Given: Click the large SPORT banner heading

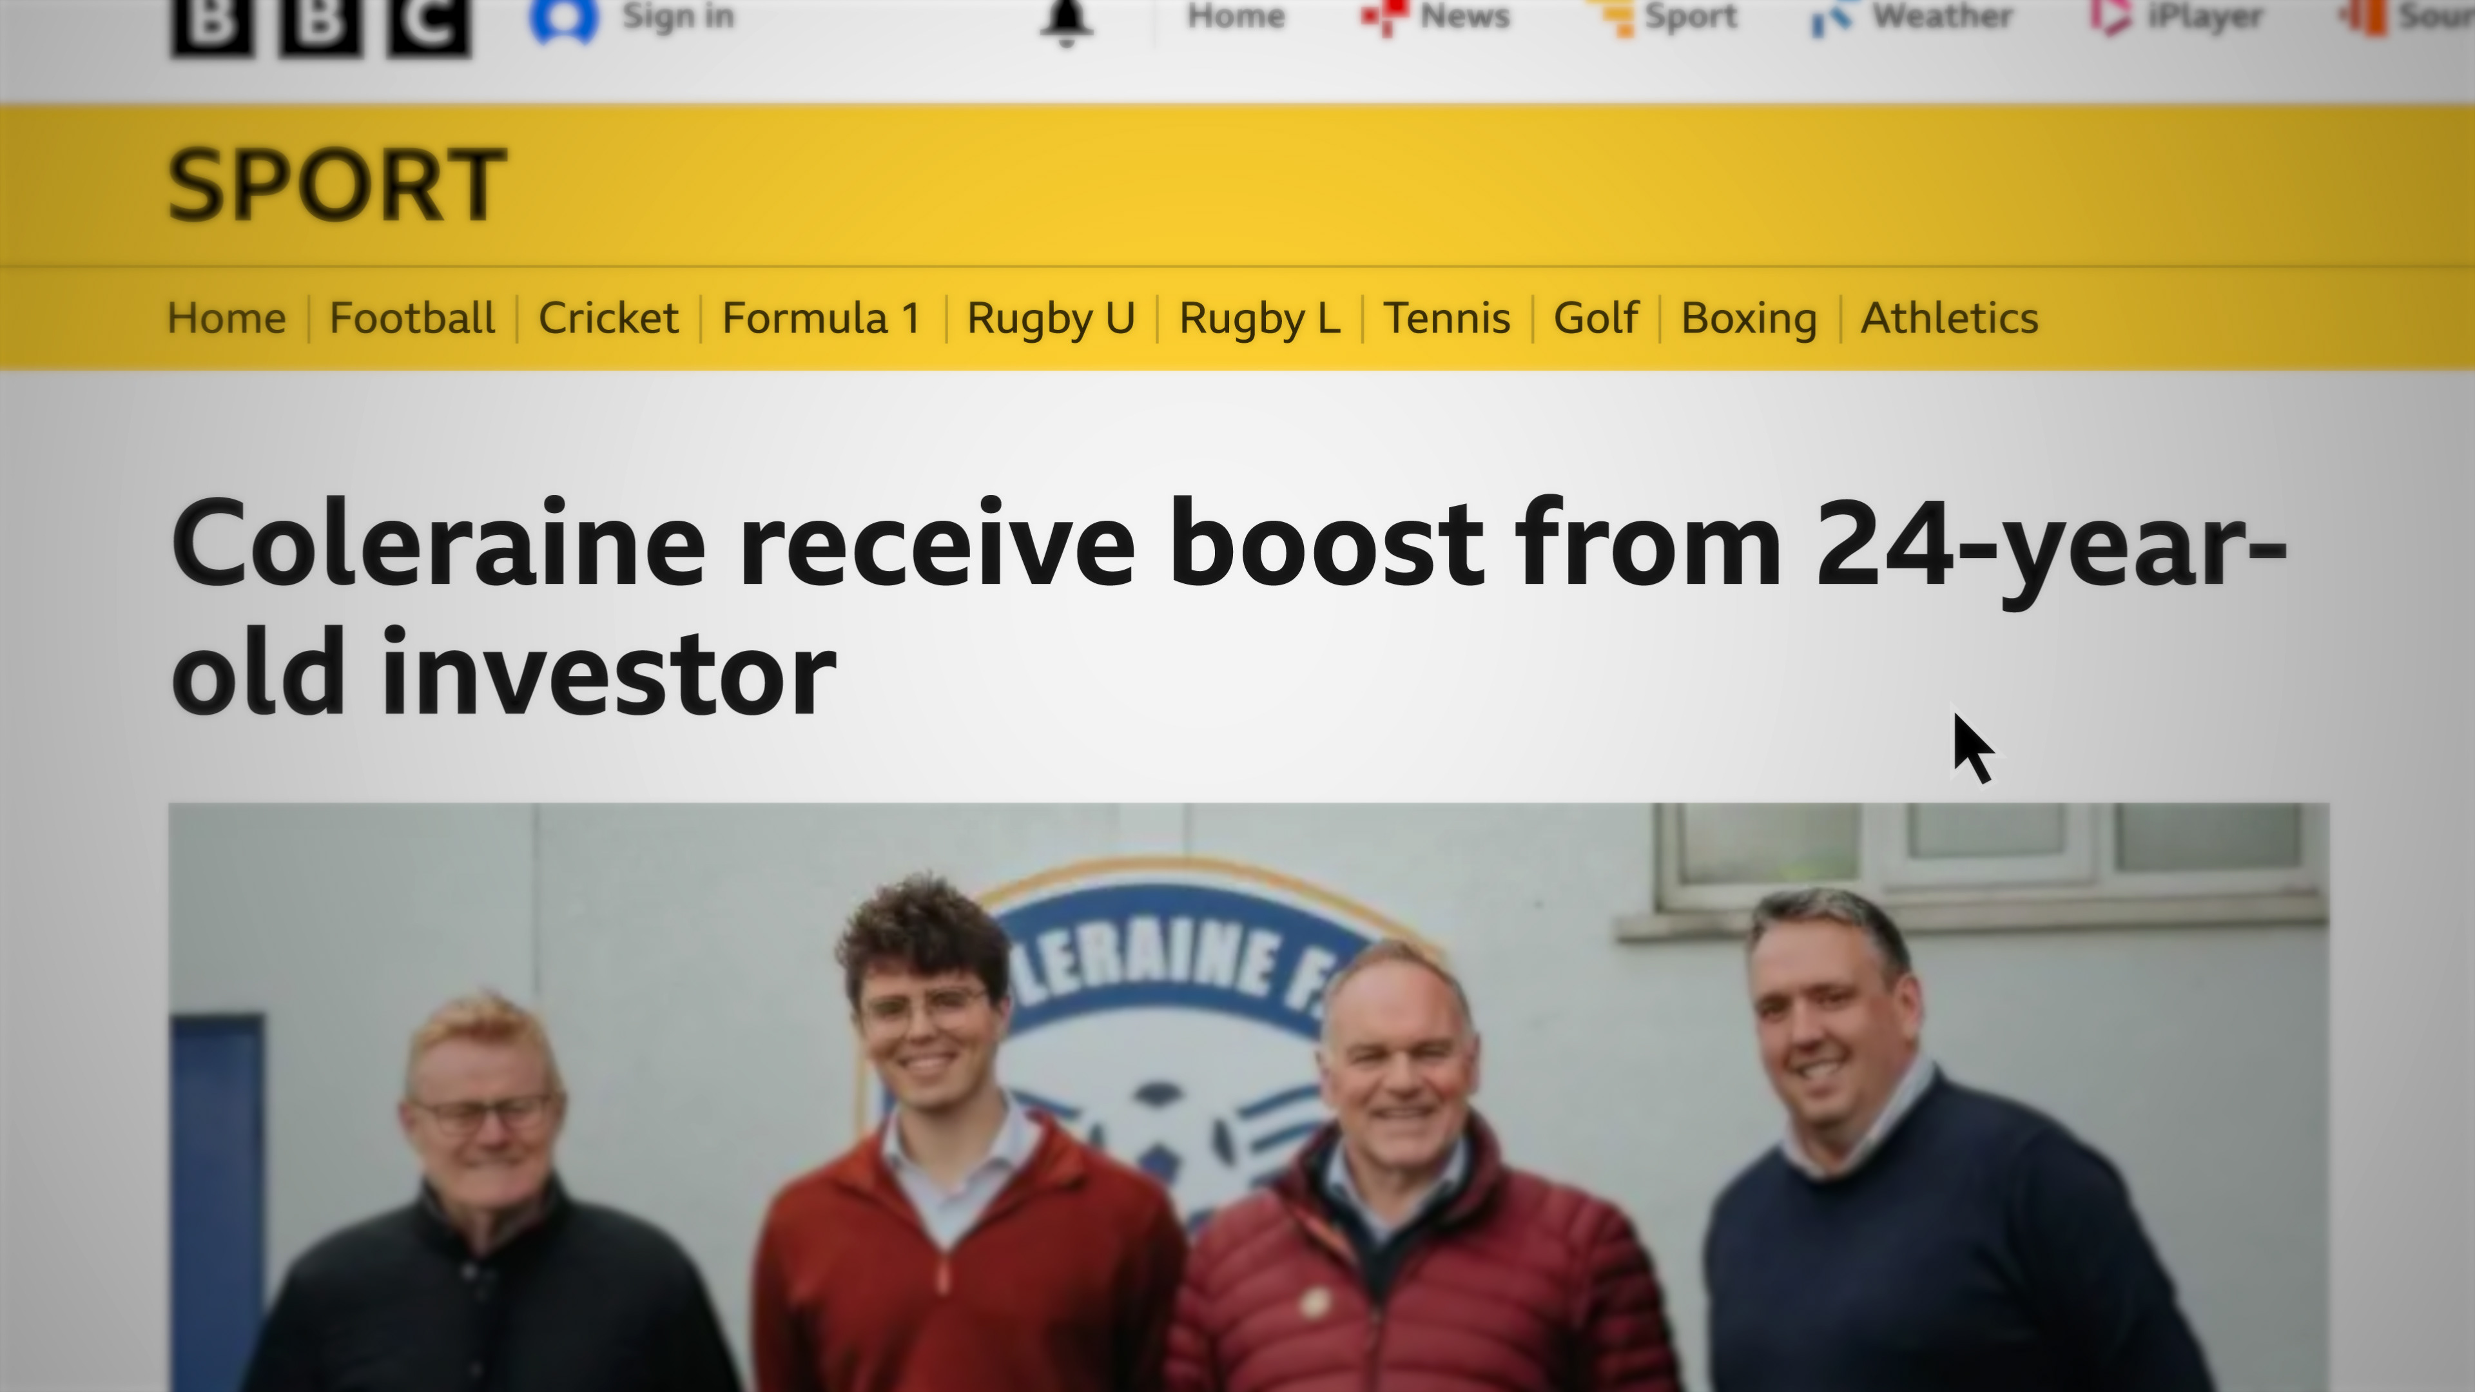Looking at the screenshot, I should coord(337,186).
